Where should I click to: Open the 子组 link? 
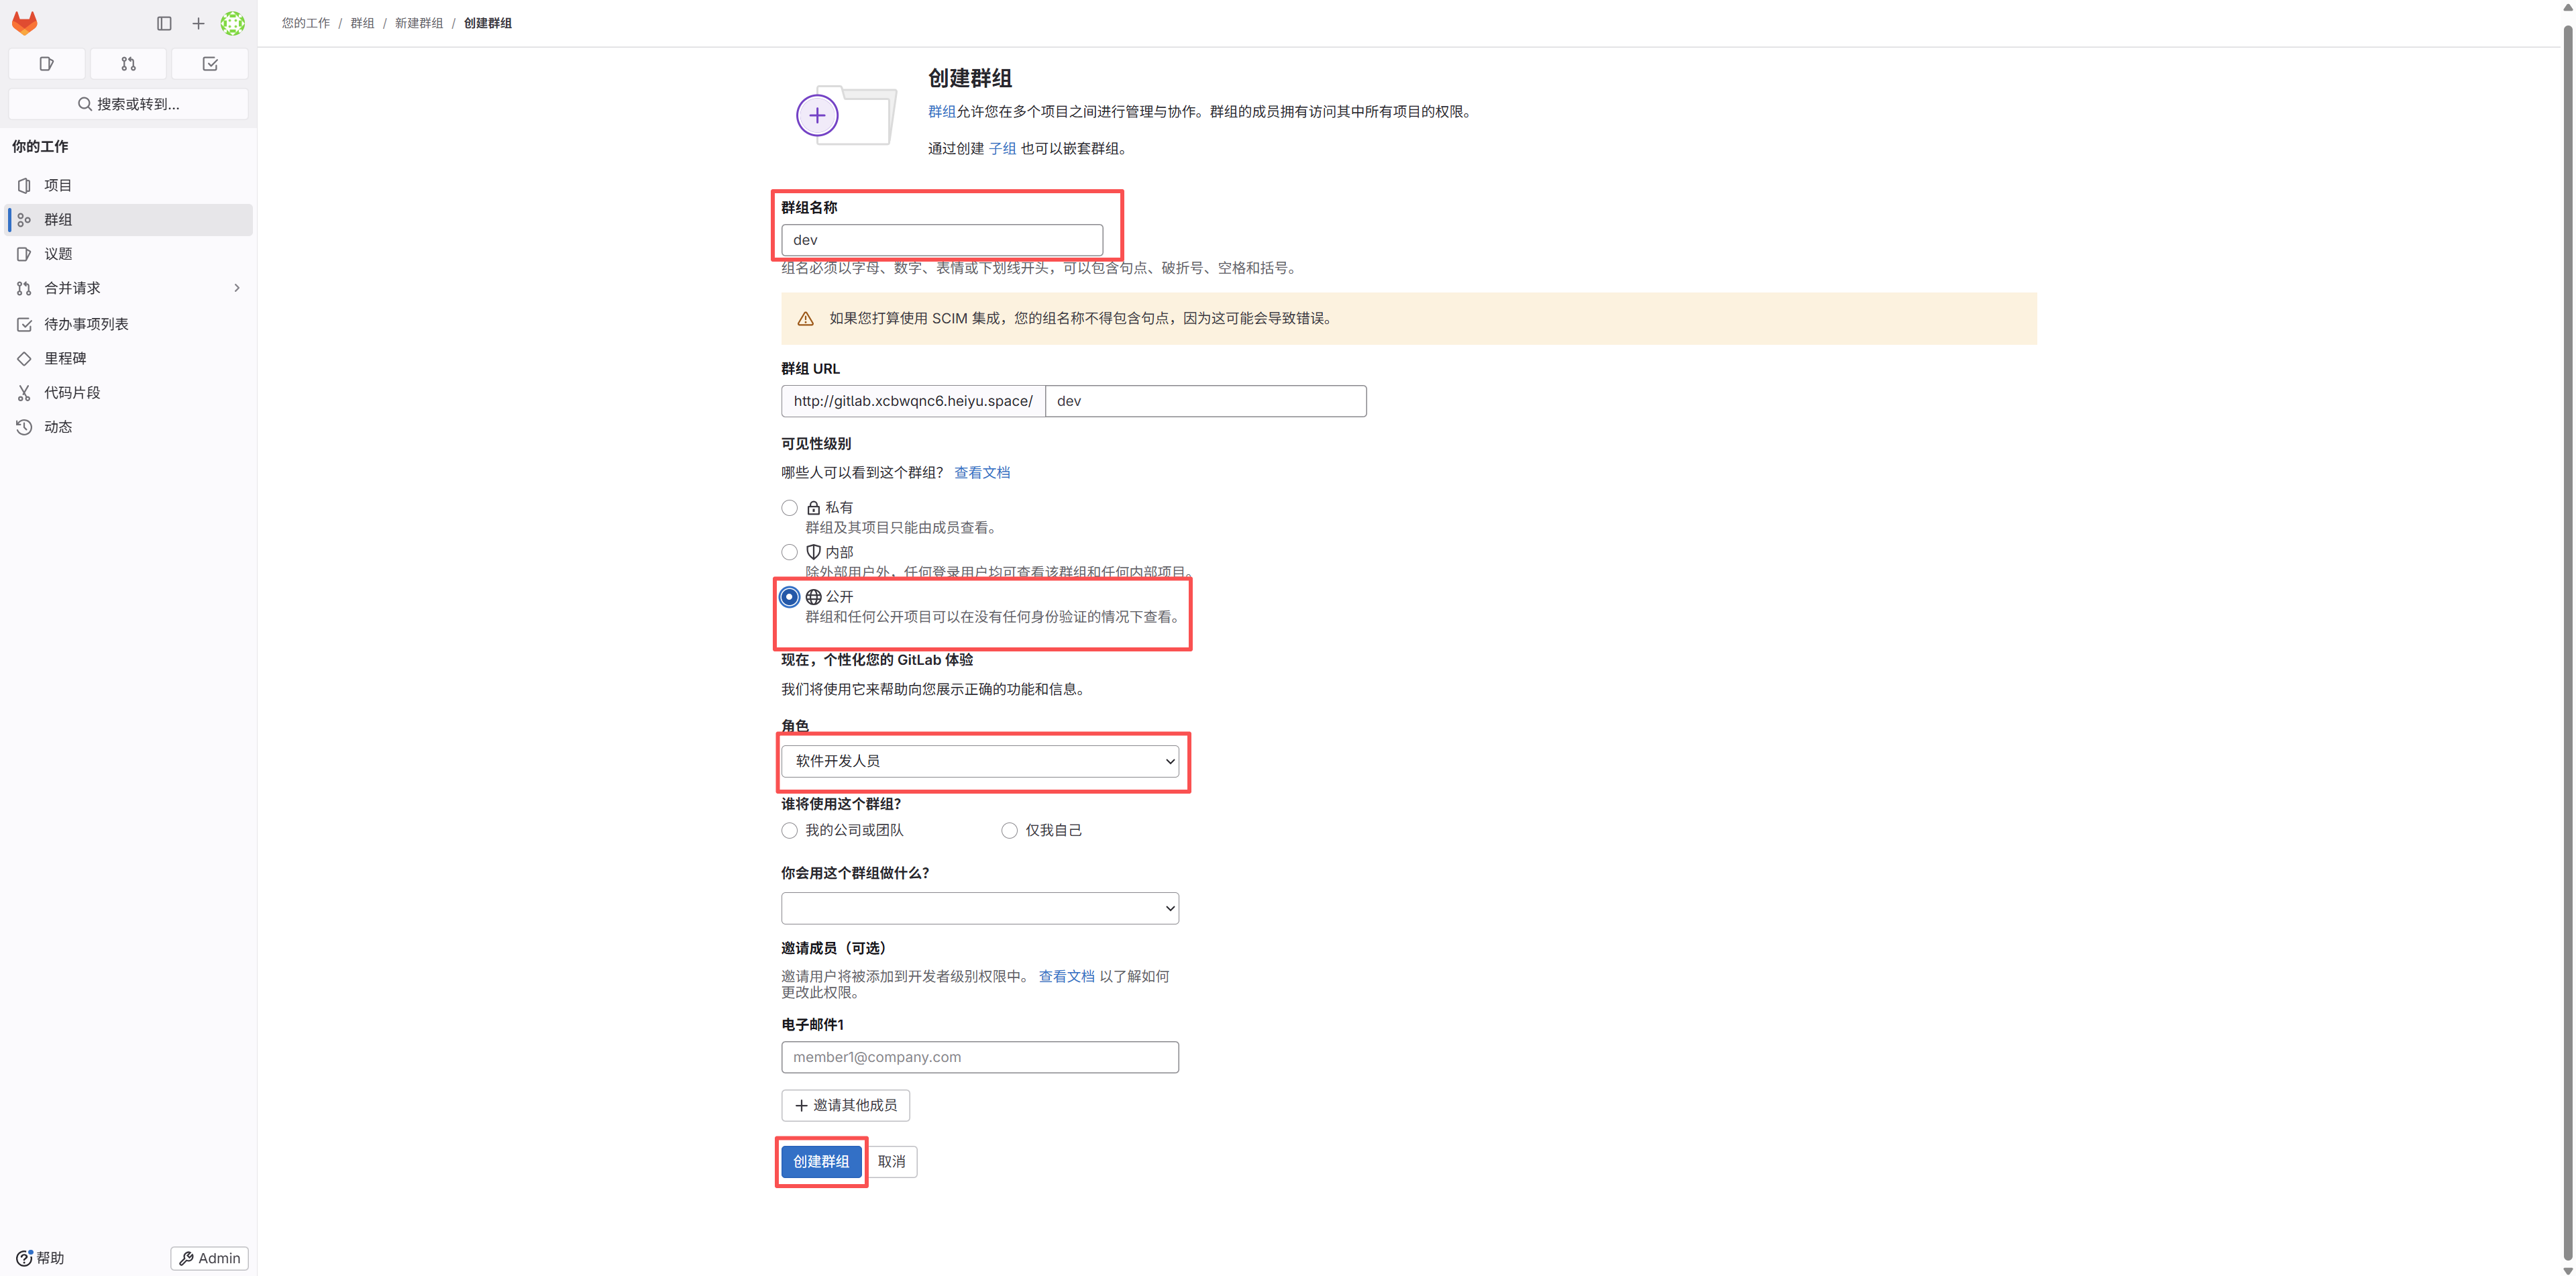point(1002,149)
